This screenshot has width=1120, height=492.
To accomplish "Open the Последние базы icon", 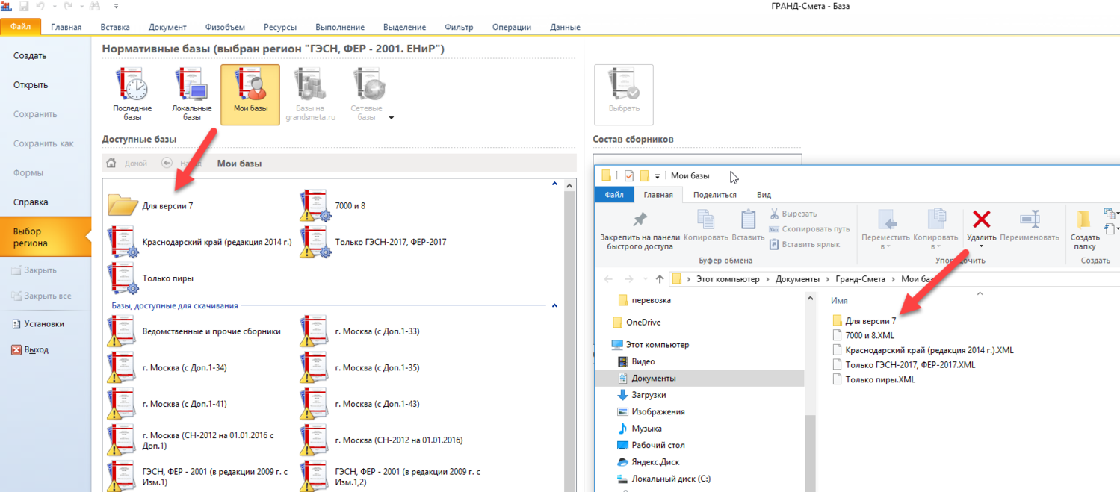I will (x=132, y=94).
